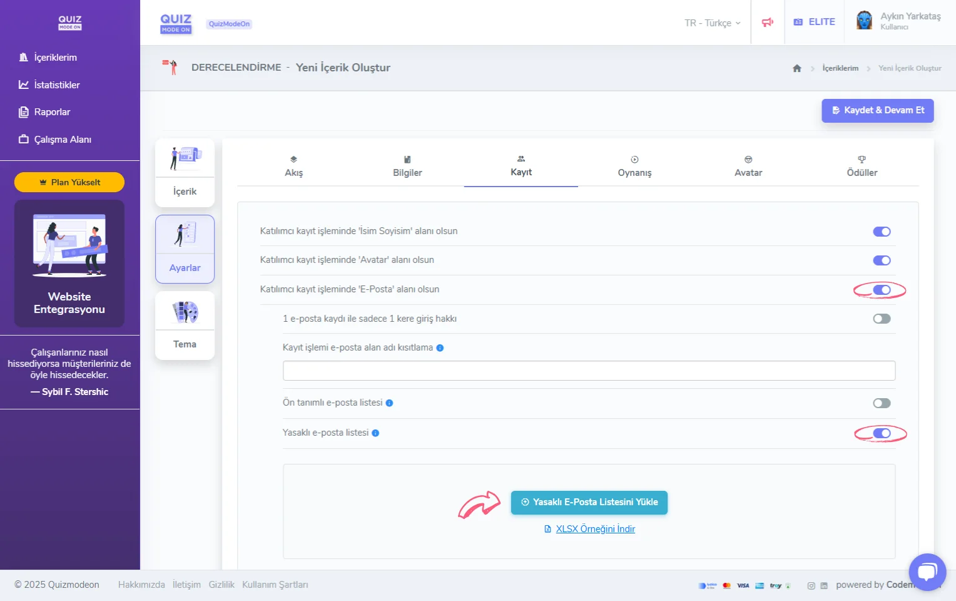Click Kaydet & Devam Et button
This screenshot has height=601, width=956.
click(877, 110)
